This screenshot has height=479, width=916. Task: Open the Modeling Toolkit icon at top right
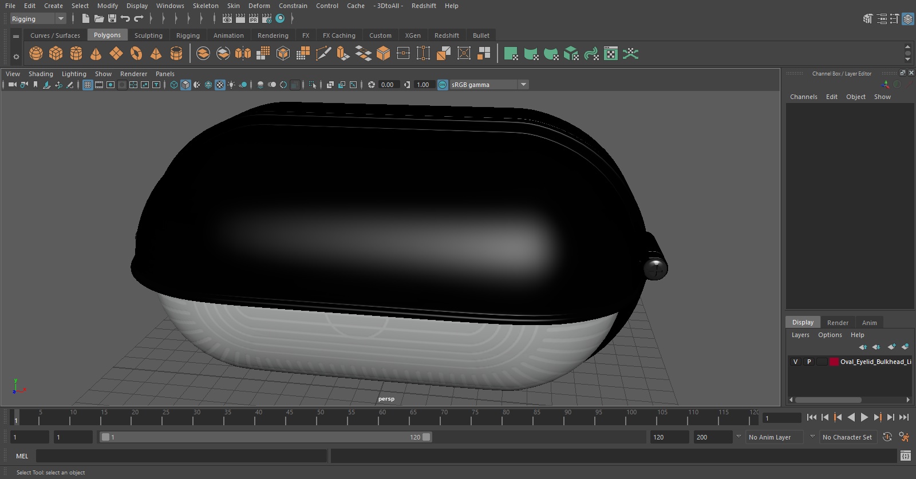click(x=868, y=19)
